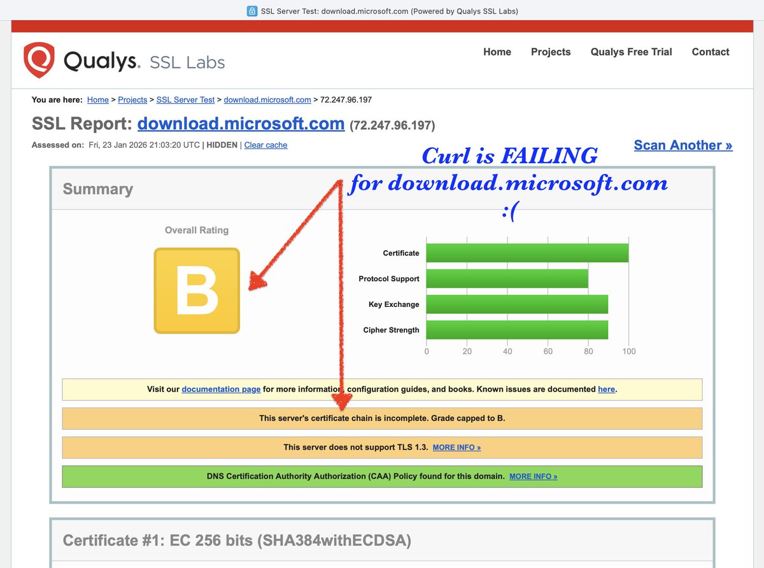Click the 'Overall Rating' label
Screen dimensions: 764x568
[x=197, y=231]
